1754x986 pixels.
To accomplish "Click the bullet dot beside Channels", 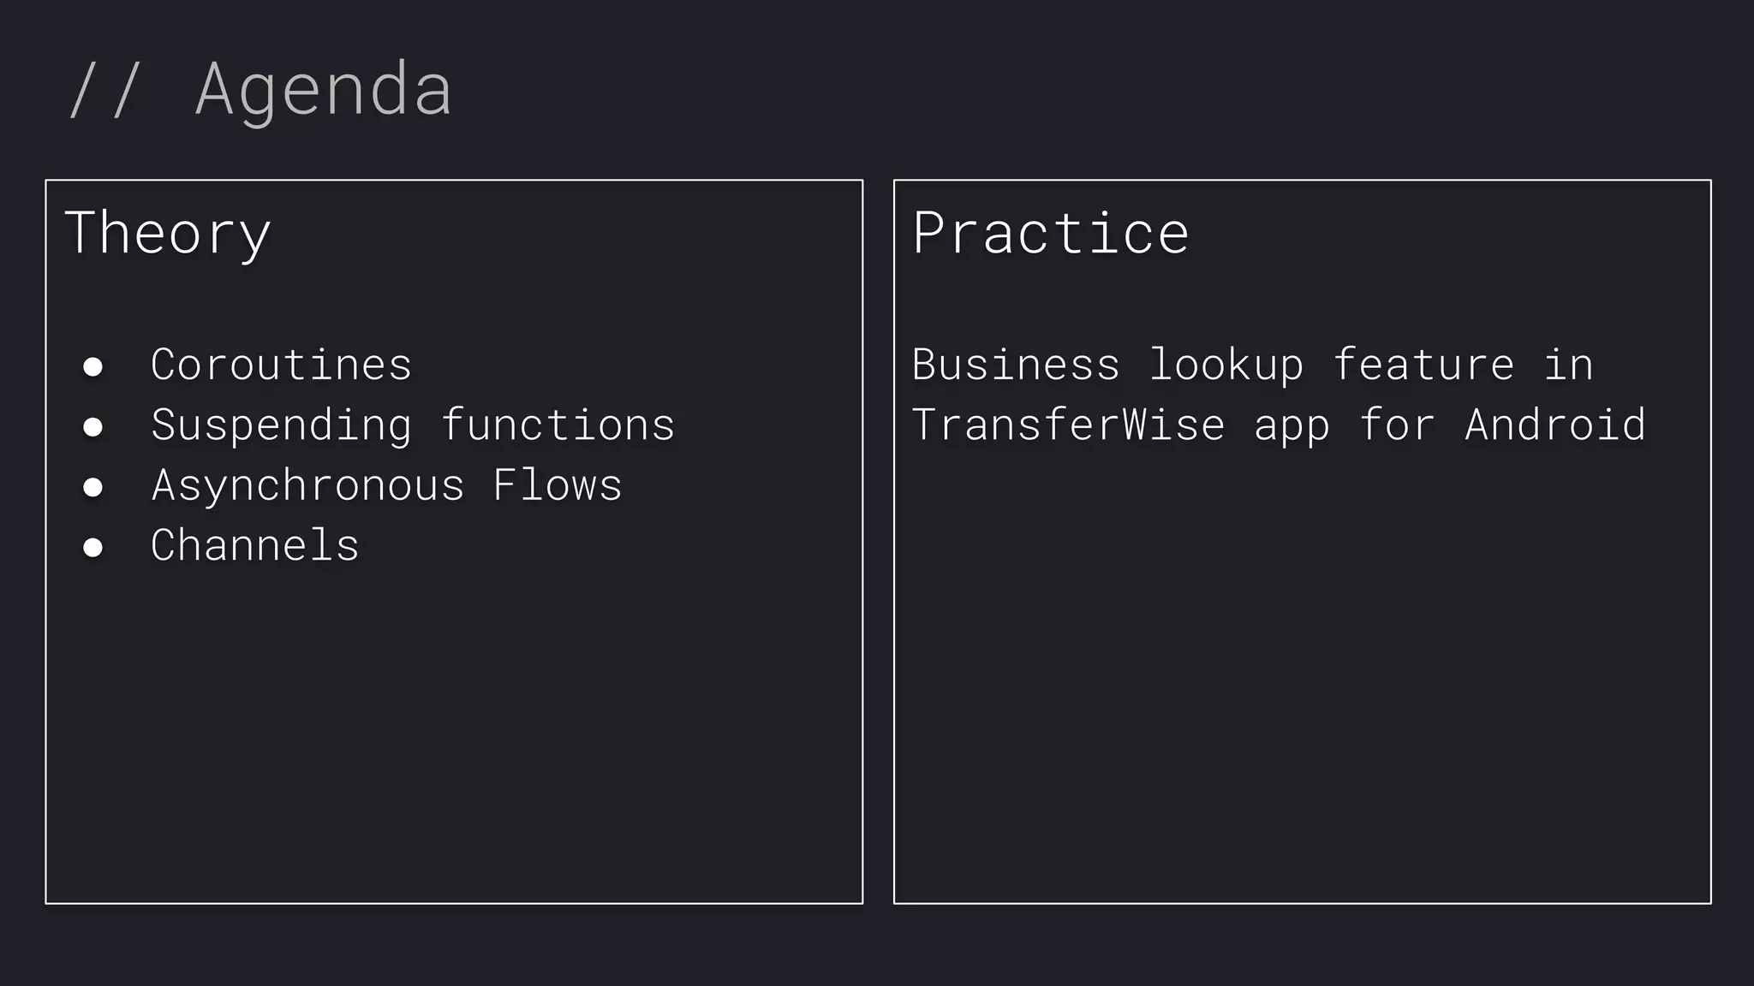I will tap(92, 547).
